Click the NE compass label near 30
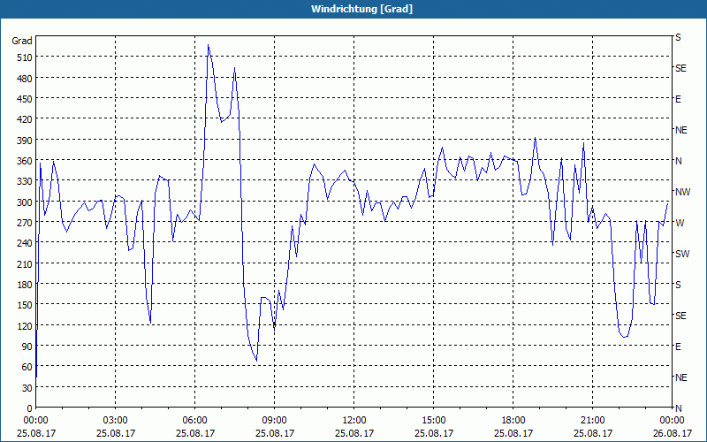This screenshot has width=707, height=442. pos(680,377)
